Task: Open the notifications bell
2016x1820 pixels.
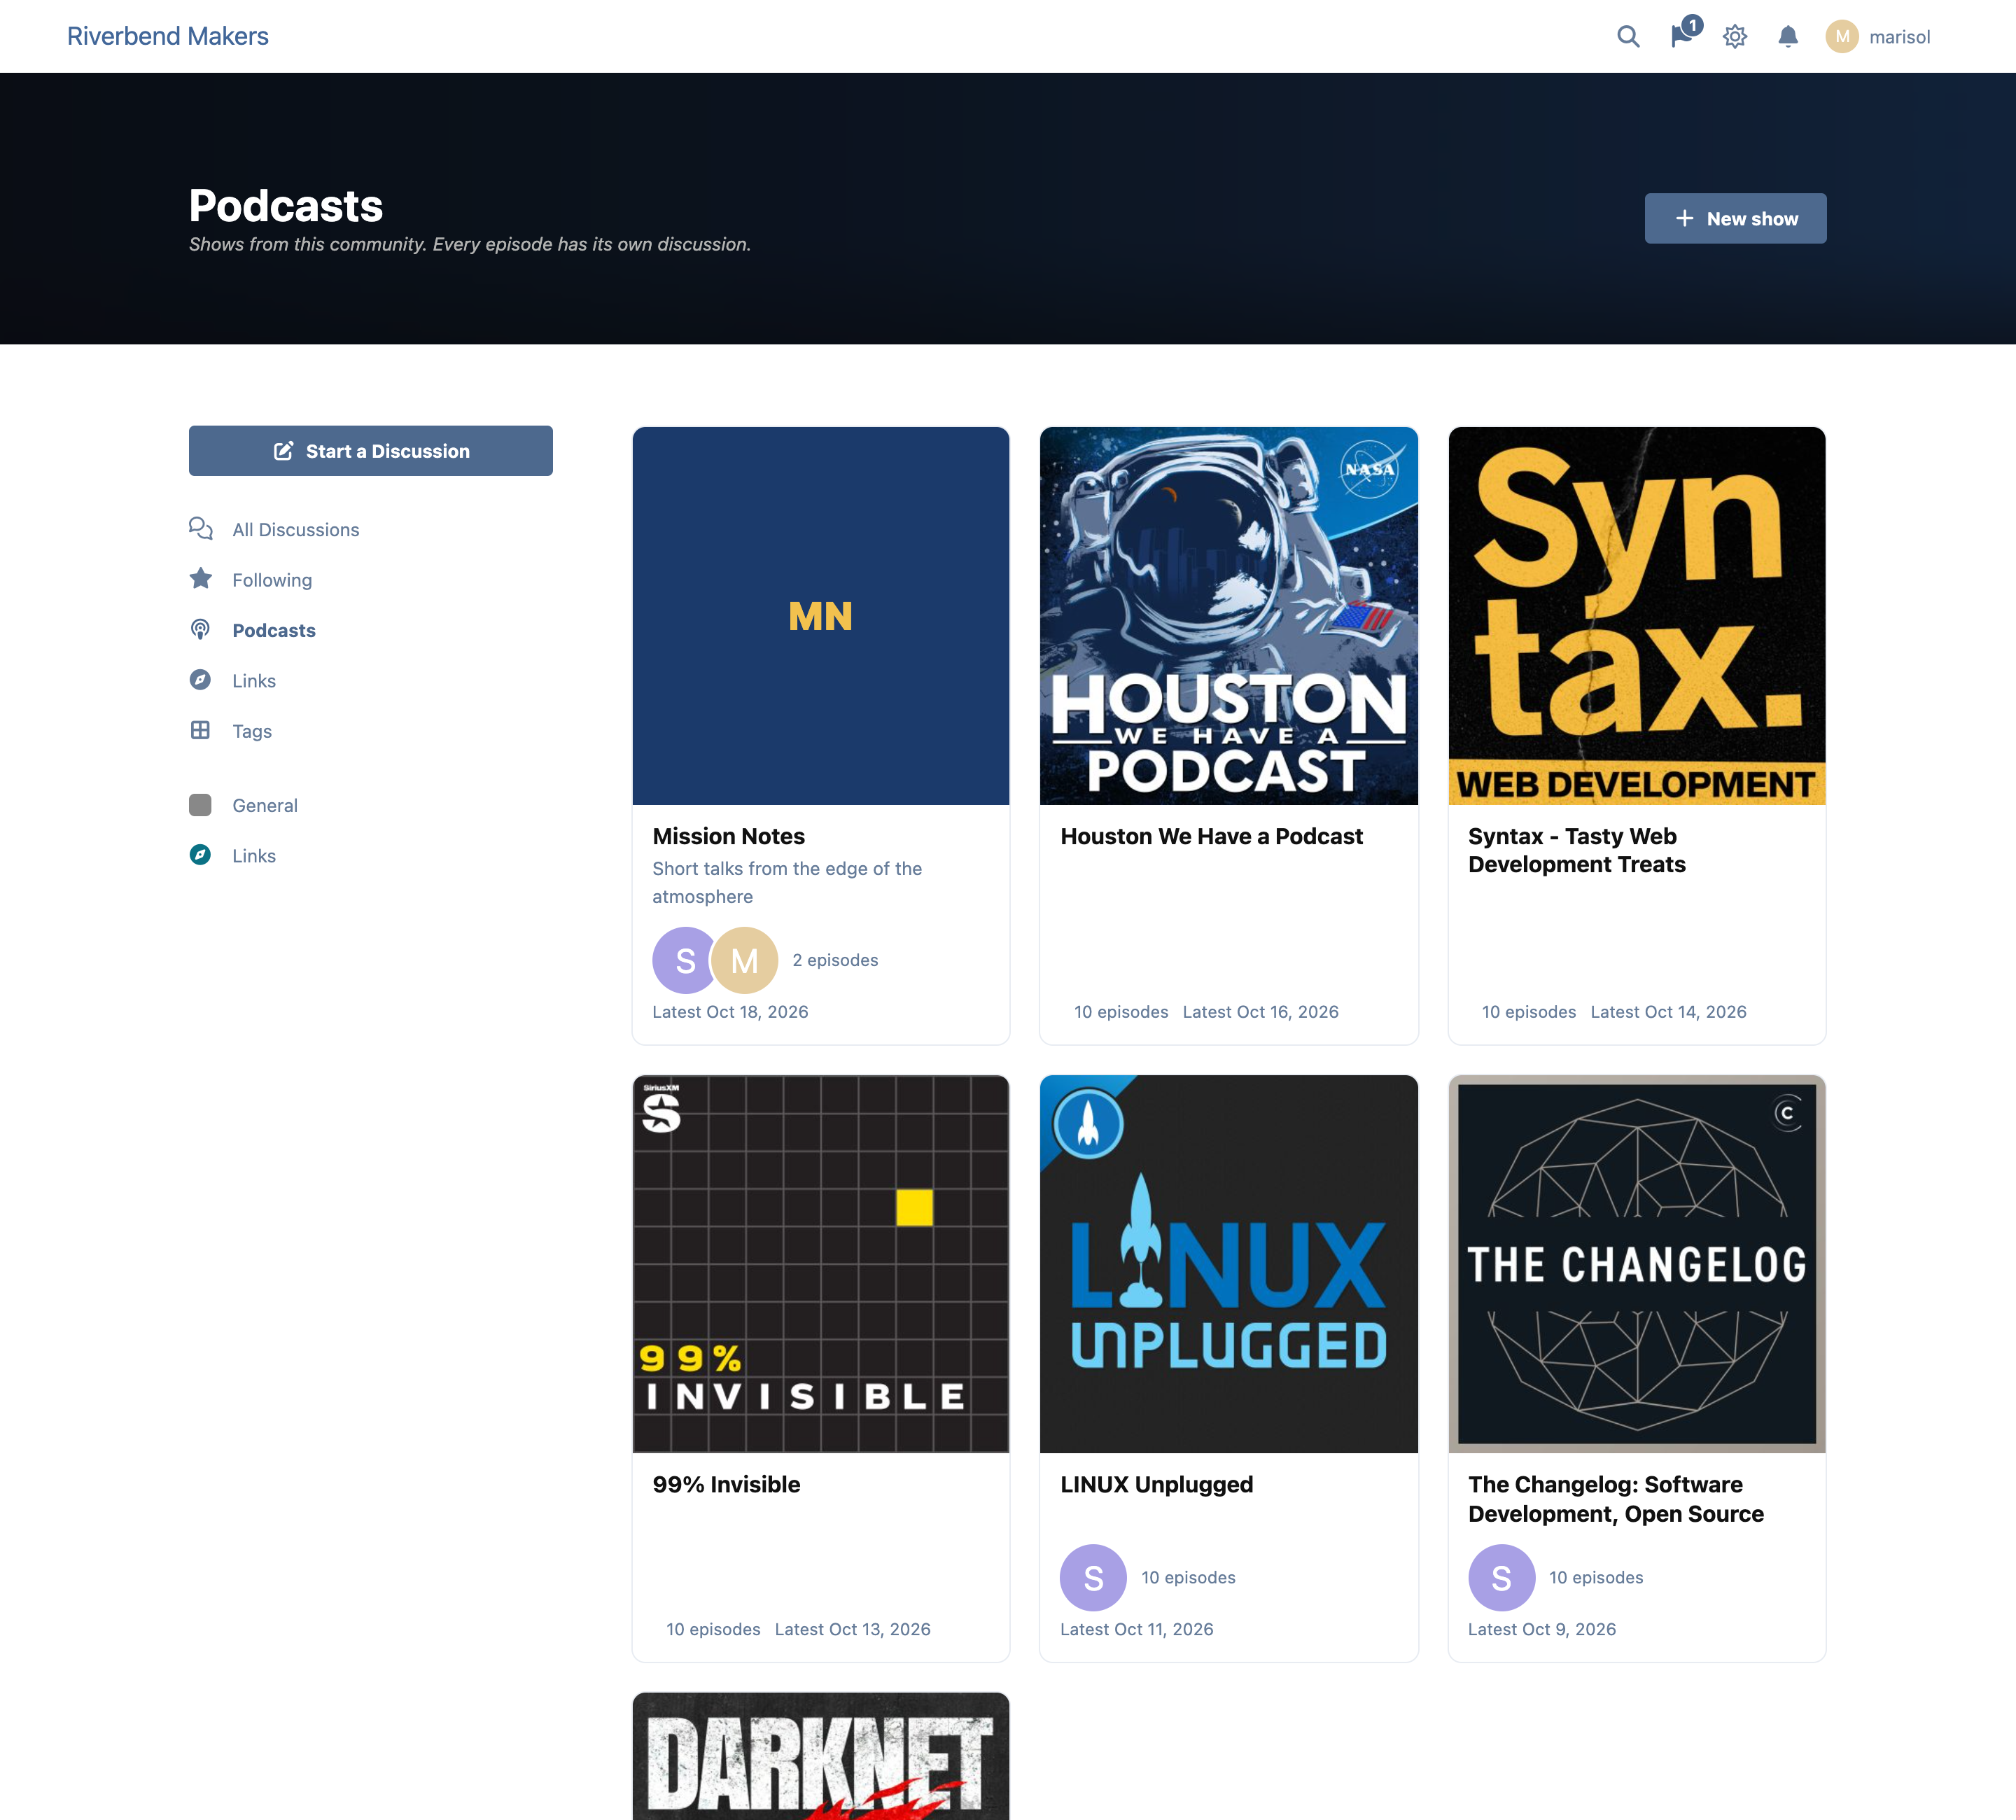Action: [x=1788, y=37]
